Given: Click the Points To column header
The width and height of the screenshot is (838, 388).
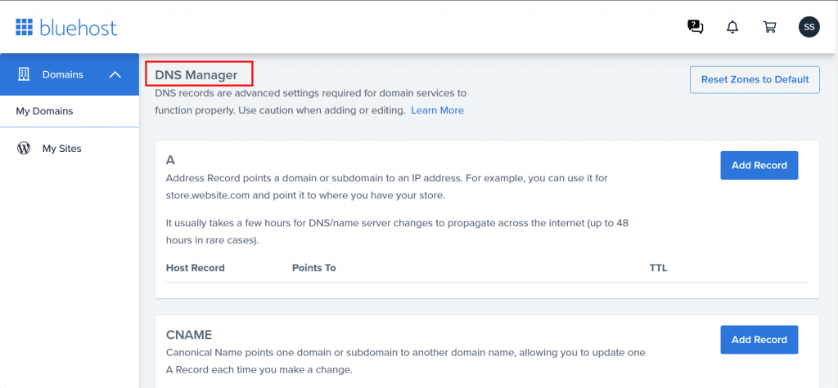Looking at the screenshot, I should pos(313,267).
